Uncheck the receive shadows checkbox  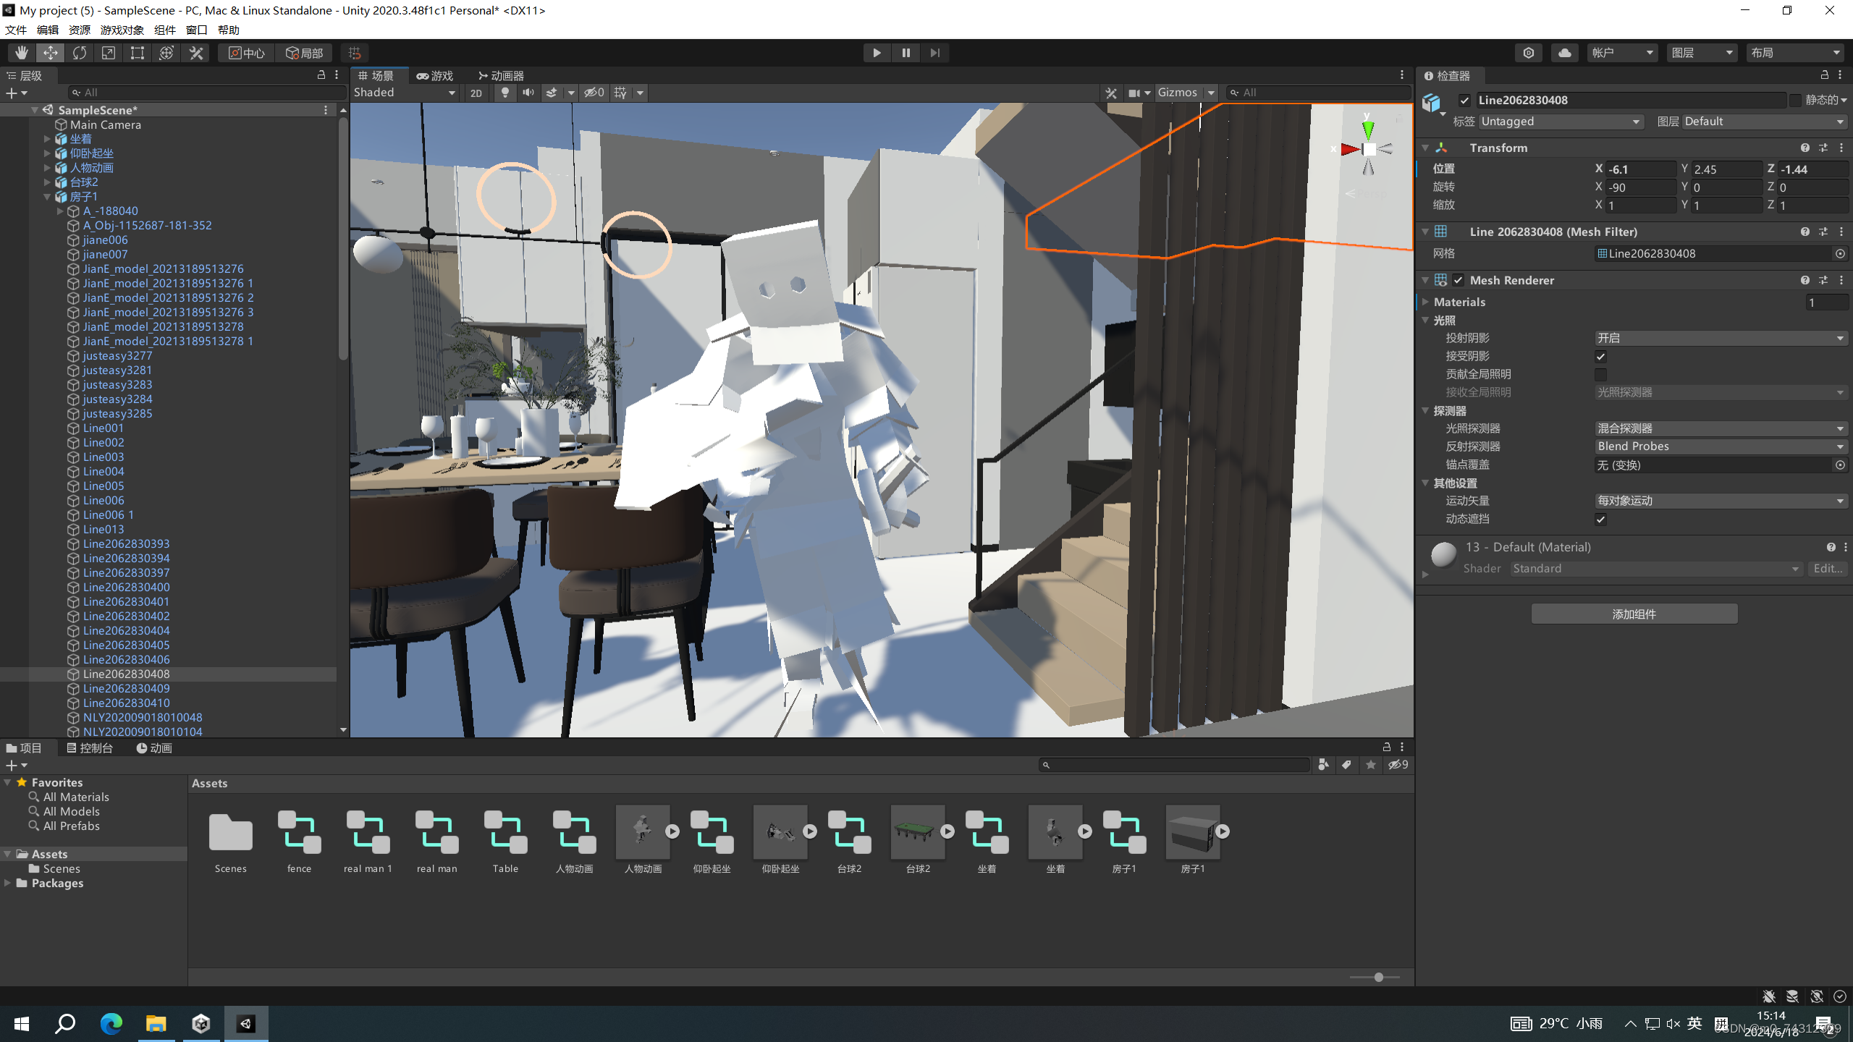coord(1600,356)
